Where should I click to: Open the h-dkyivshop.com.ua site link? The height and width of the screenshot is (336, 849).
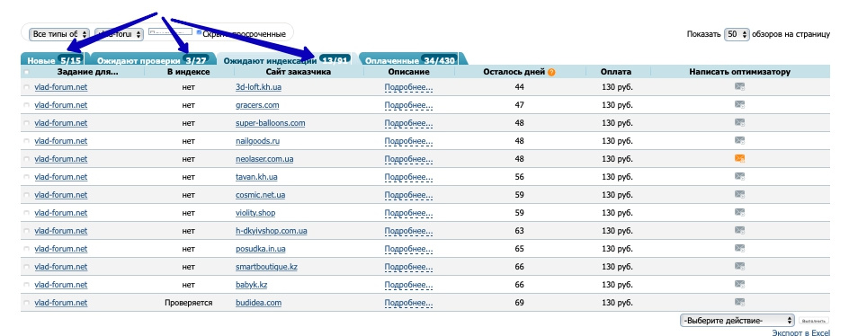[272, 231]
